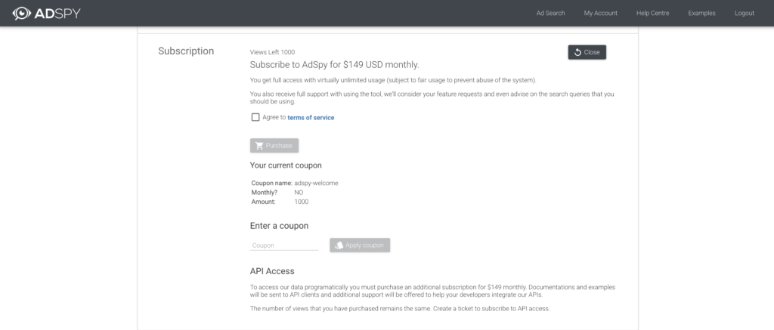Click the undo arrow icon on Close
This screenshot has height=330, width=774.
(577, 52)
